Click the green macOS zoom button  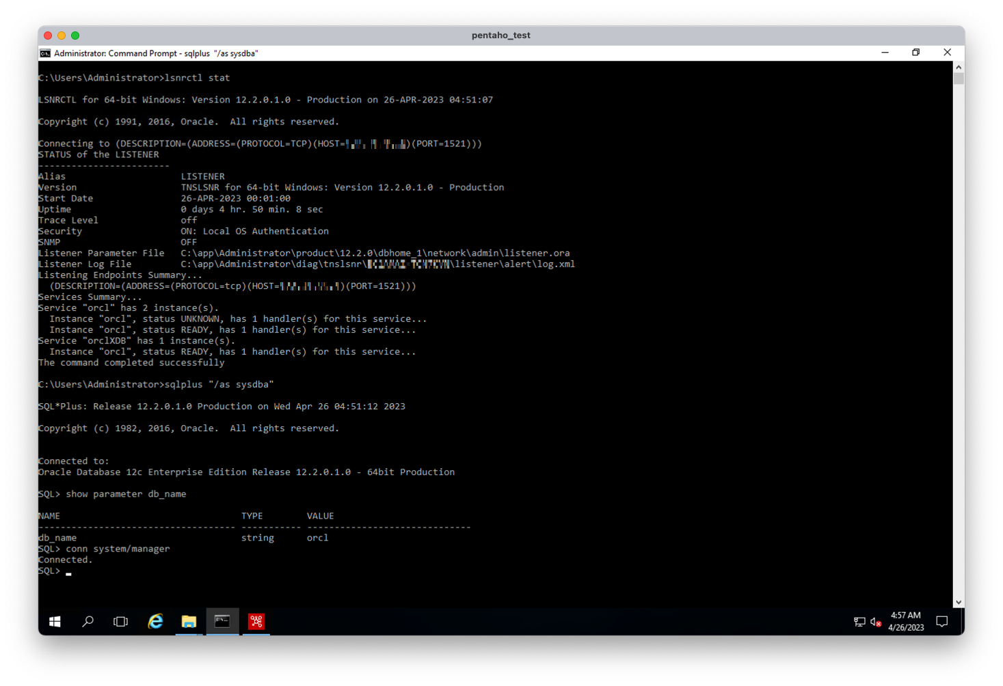[x=75, y=36]
